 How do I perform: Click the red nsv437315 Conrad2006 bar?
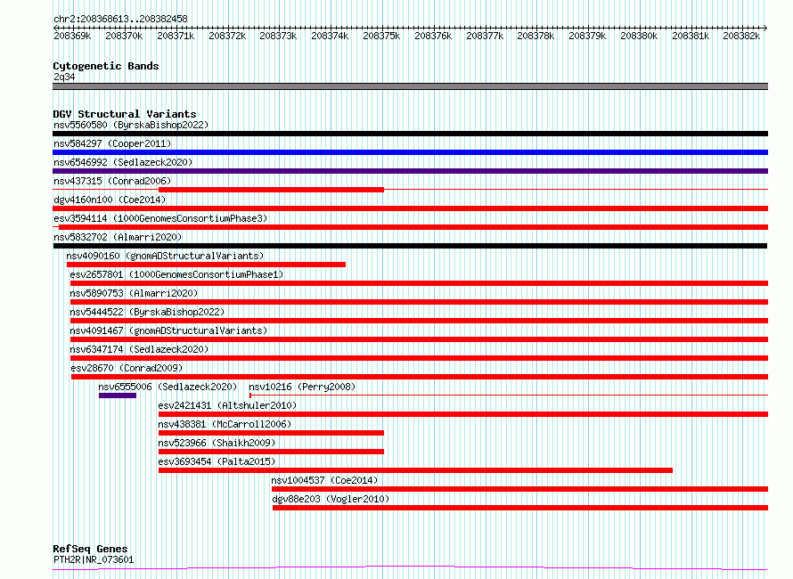coord(271,190)
